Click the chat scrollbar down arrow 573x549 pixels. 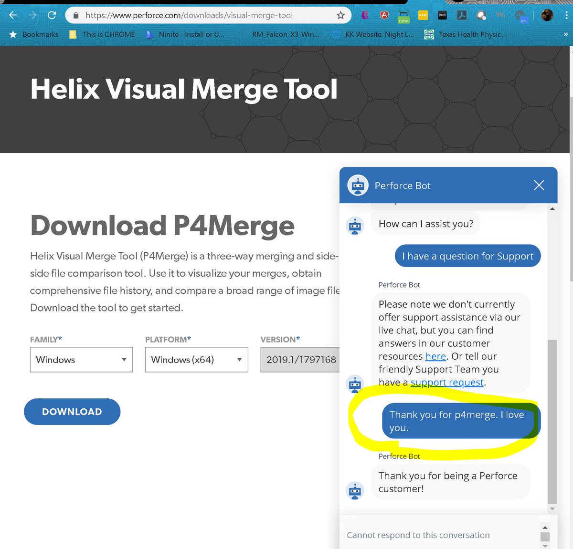(552, 509)
